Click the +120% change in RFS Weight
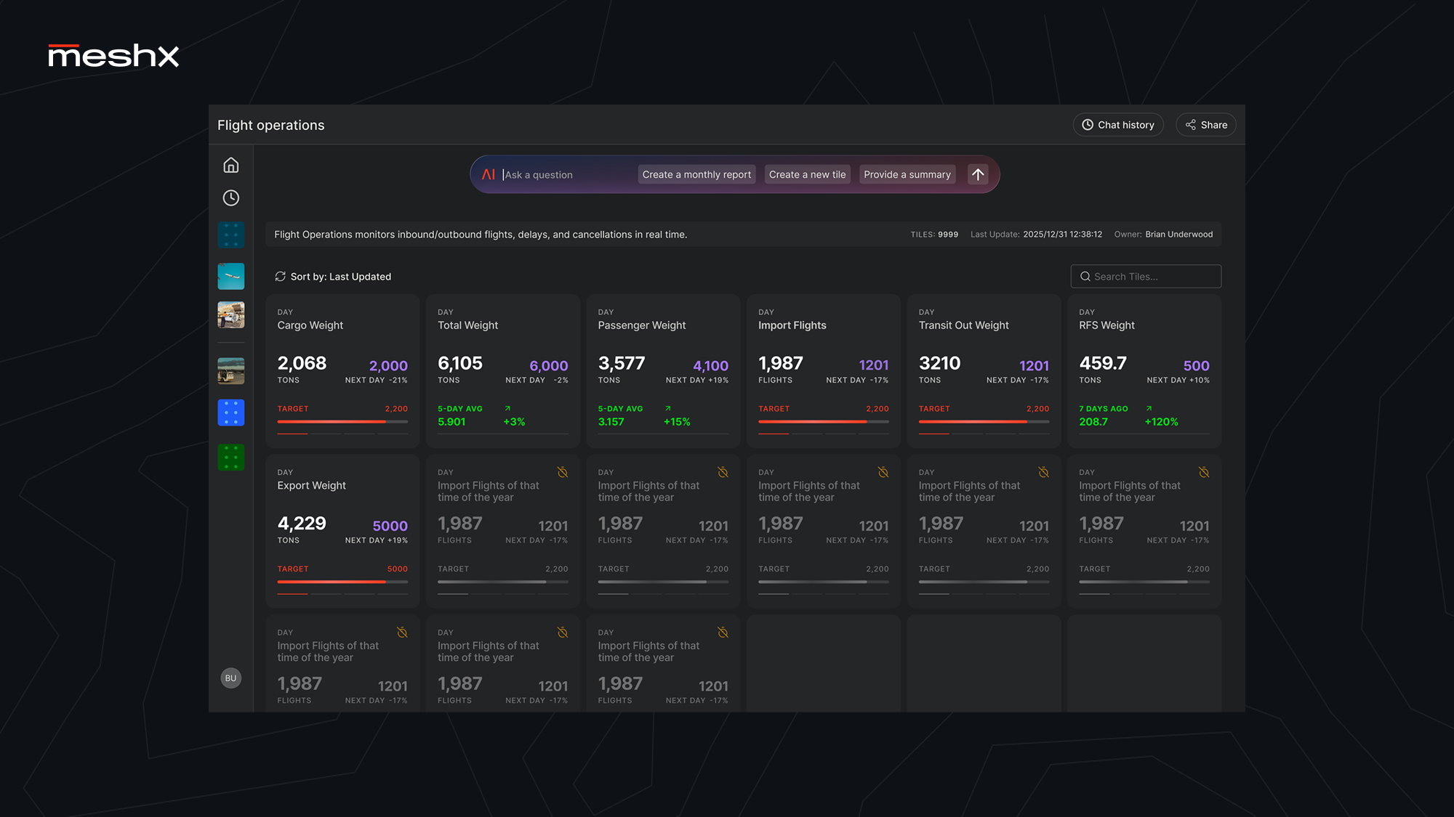Viewport: 1454px width, 817px height. (x=1161, y=422)
